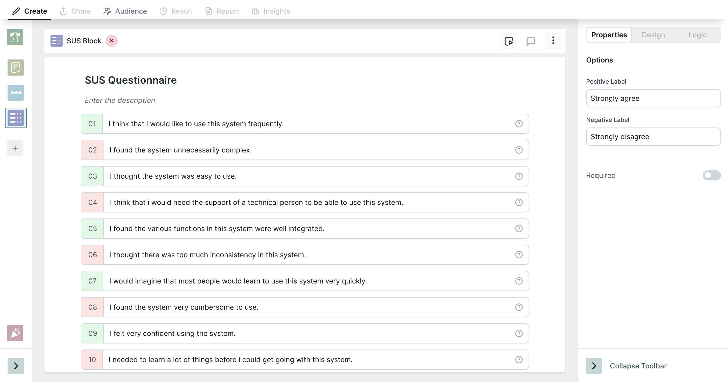Toggle the Required switch on

[x=712, y=176]
